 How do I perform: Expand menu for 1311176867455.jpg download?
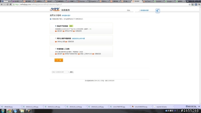tap(130, 107)
